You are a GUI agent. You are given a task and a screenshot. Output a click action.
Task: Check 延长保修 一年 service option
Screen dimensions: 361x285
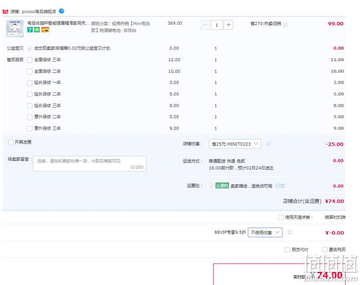[30, 83]
